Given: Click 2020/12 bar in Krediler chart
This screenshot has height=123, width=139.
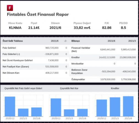Looking at the screenshot, I should point(102,108).
